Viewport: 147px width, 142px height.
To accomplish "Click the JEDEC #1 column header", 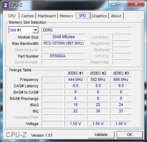I will (75, 73).
